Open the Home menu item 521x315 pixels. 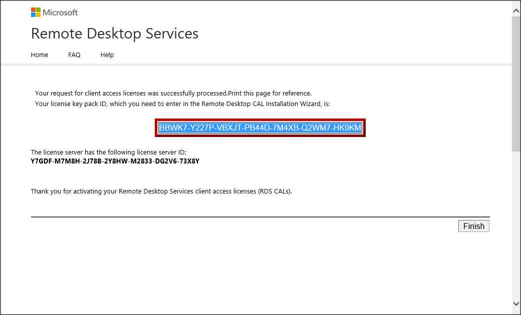click(x=40, y=55)
